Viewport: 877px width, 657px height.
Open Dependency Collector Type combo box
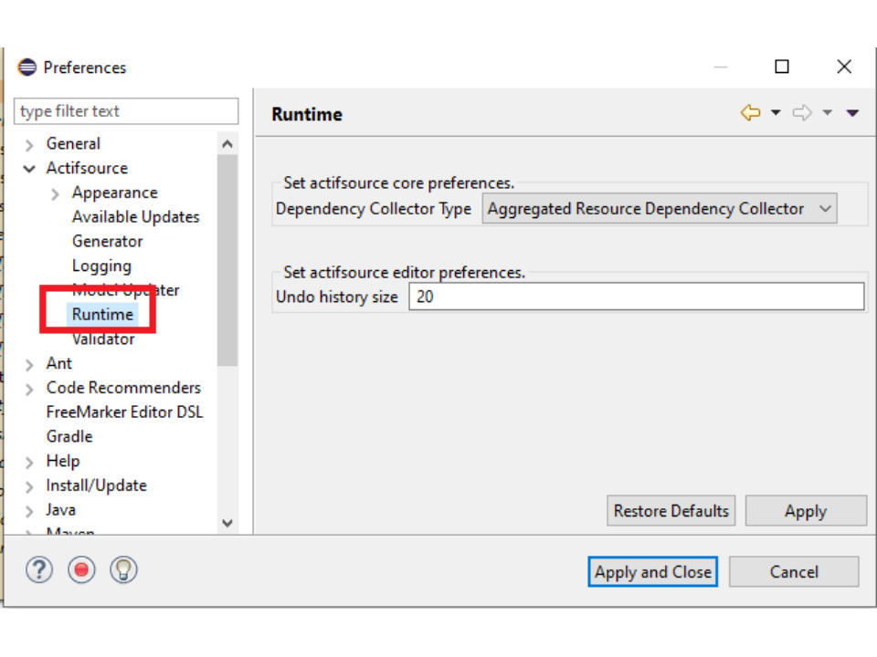659,209
